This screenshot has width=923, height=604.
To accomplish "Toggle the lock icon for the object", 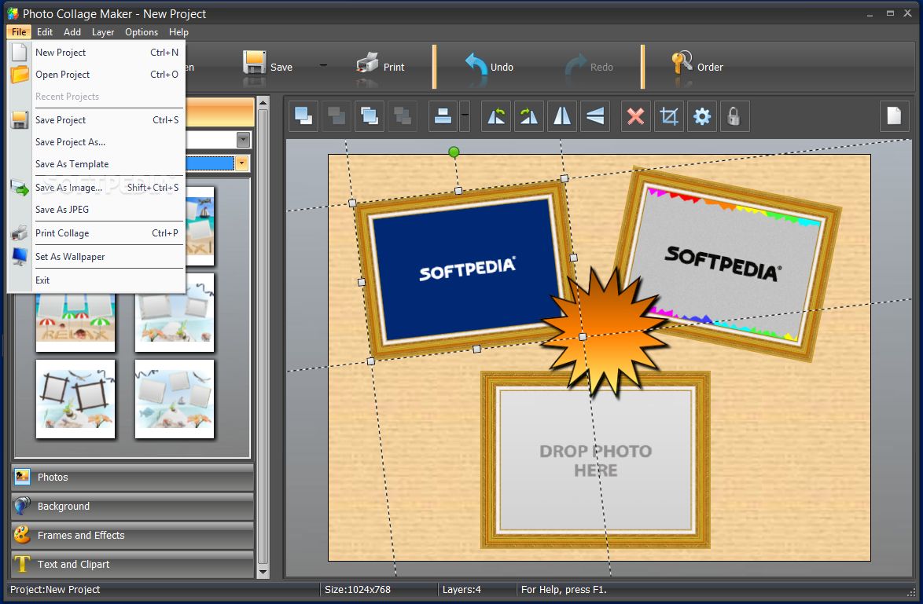I will pos(734,116).
